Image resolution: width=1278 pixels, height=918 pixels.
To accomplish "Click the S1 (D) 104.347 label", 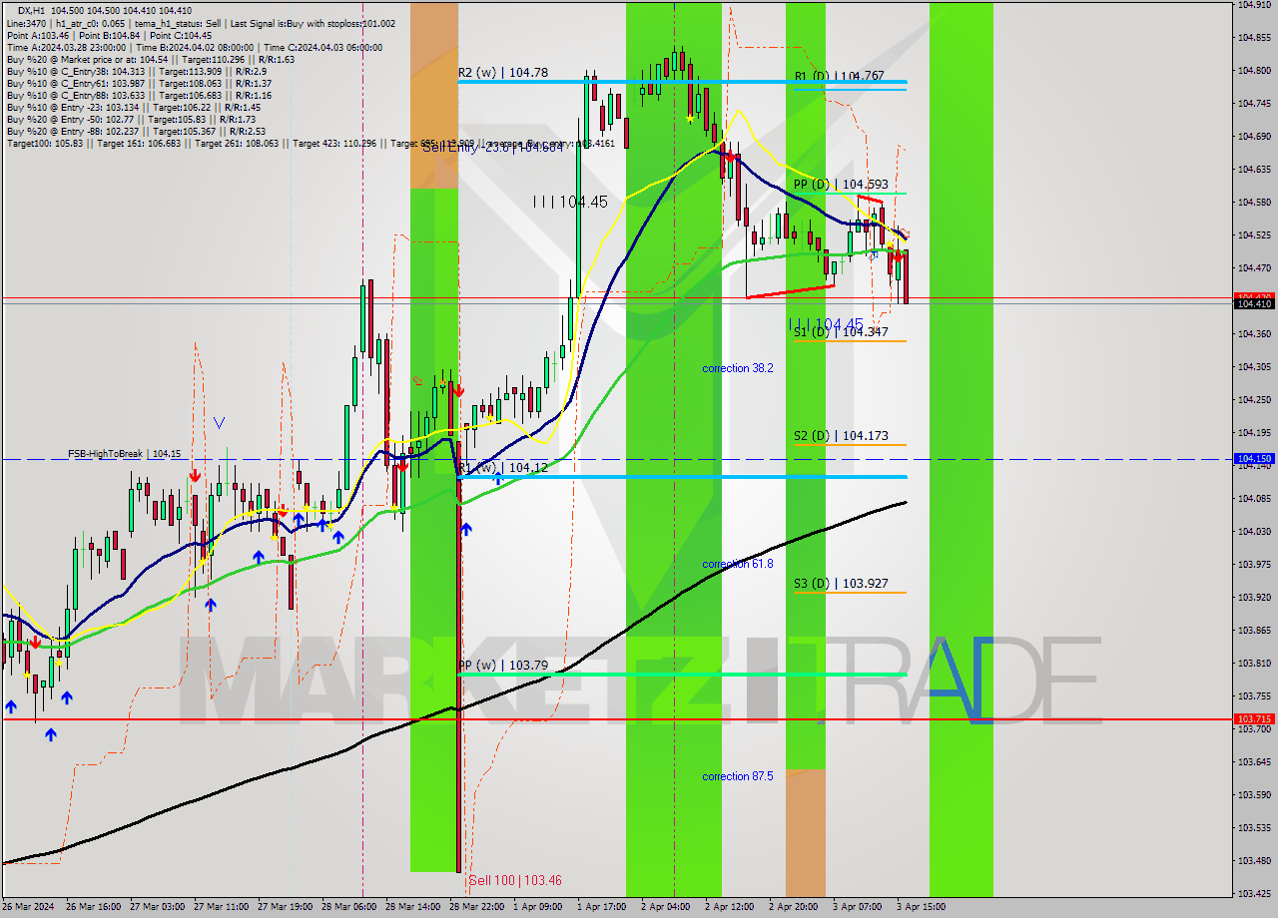I will [x=840, y=332].
